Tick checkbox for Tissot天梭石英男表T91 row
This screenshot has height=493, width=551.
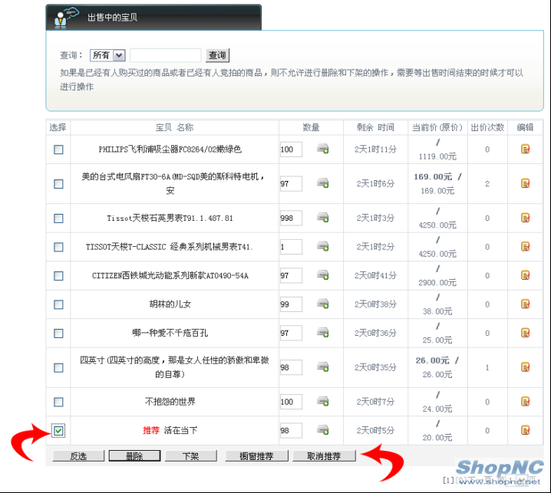58,219
